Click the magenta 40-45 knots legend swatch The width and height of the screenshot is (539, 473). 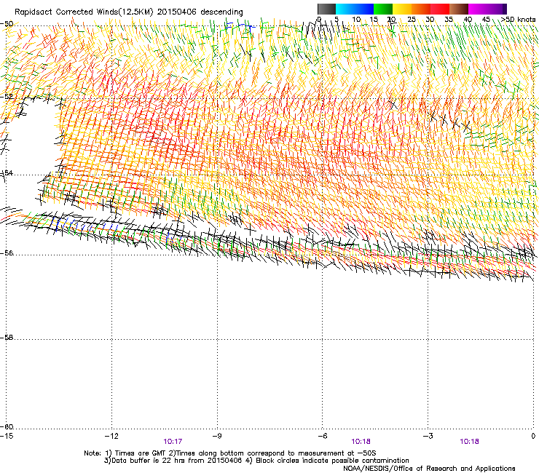click(x=478, y=9)
